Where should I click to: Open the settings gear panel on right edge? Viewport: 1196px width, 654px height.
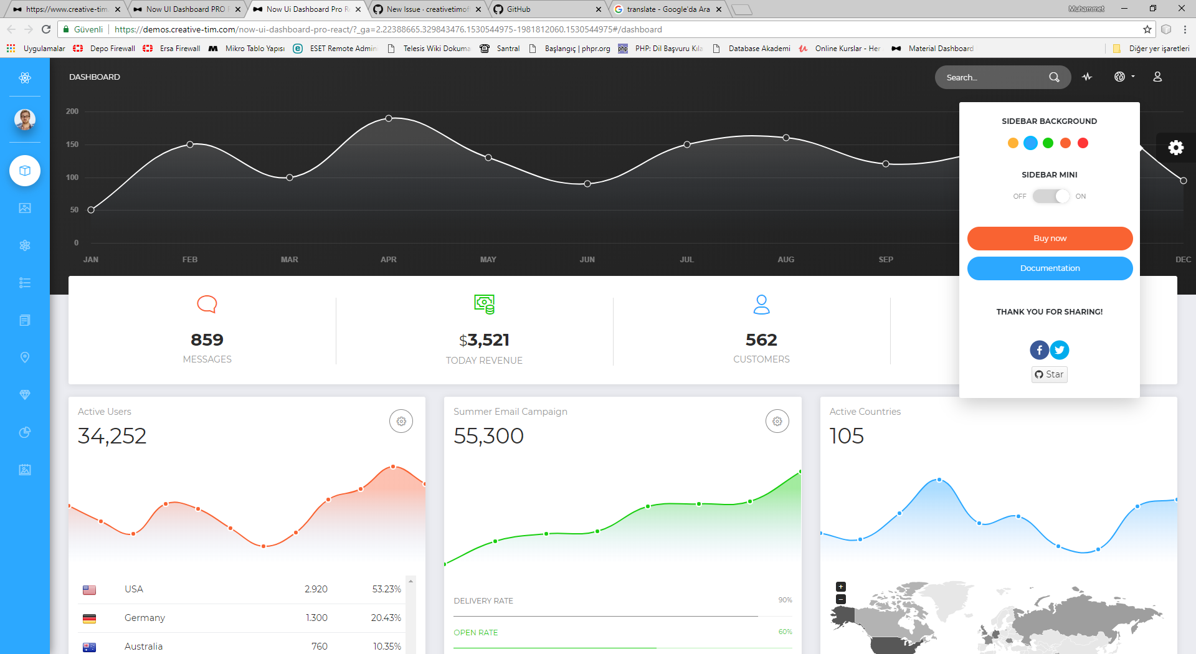coord(1175,148)
